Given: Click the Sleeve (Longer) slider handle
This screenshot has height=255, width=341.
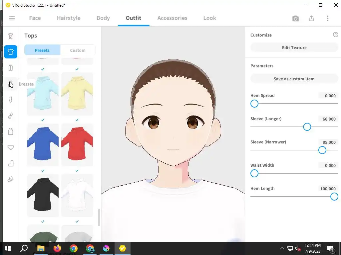Looking at the screenshot, I should [307, 127].
